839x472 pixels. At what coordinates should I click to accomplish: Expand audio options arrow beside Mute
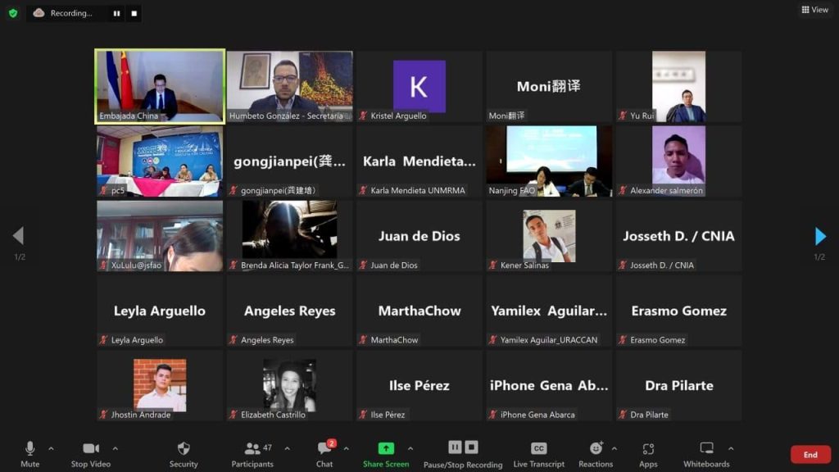click(51, 448)
